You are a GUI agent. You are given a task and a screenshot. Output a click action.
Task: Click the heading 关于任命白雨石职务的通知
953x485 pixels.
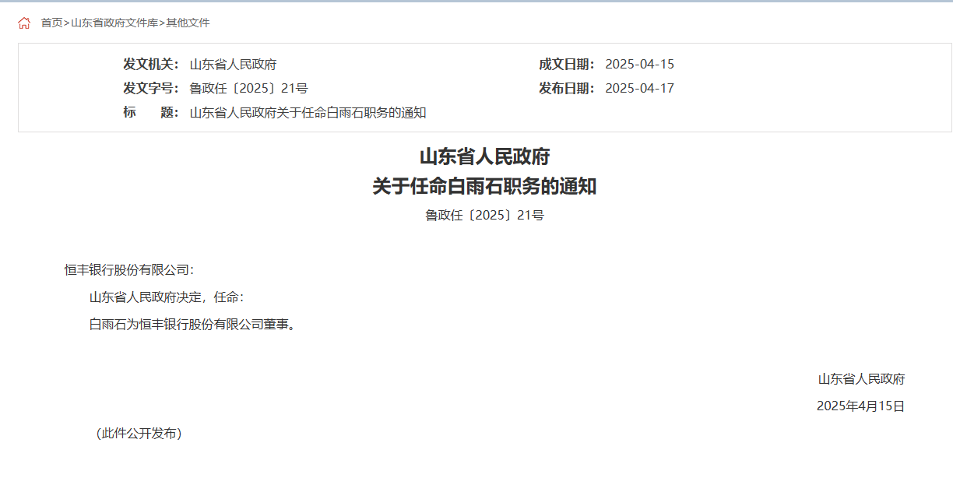[x=484, y=187]
